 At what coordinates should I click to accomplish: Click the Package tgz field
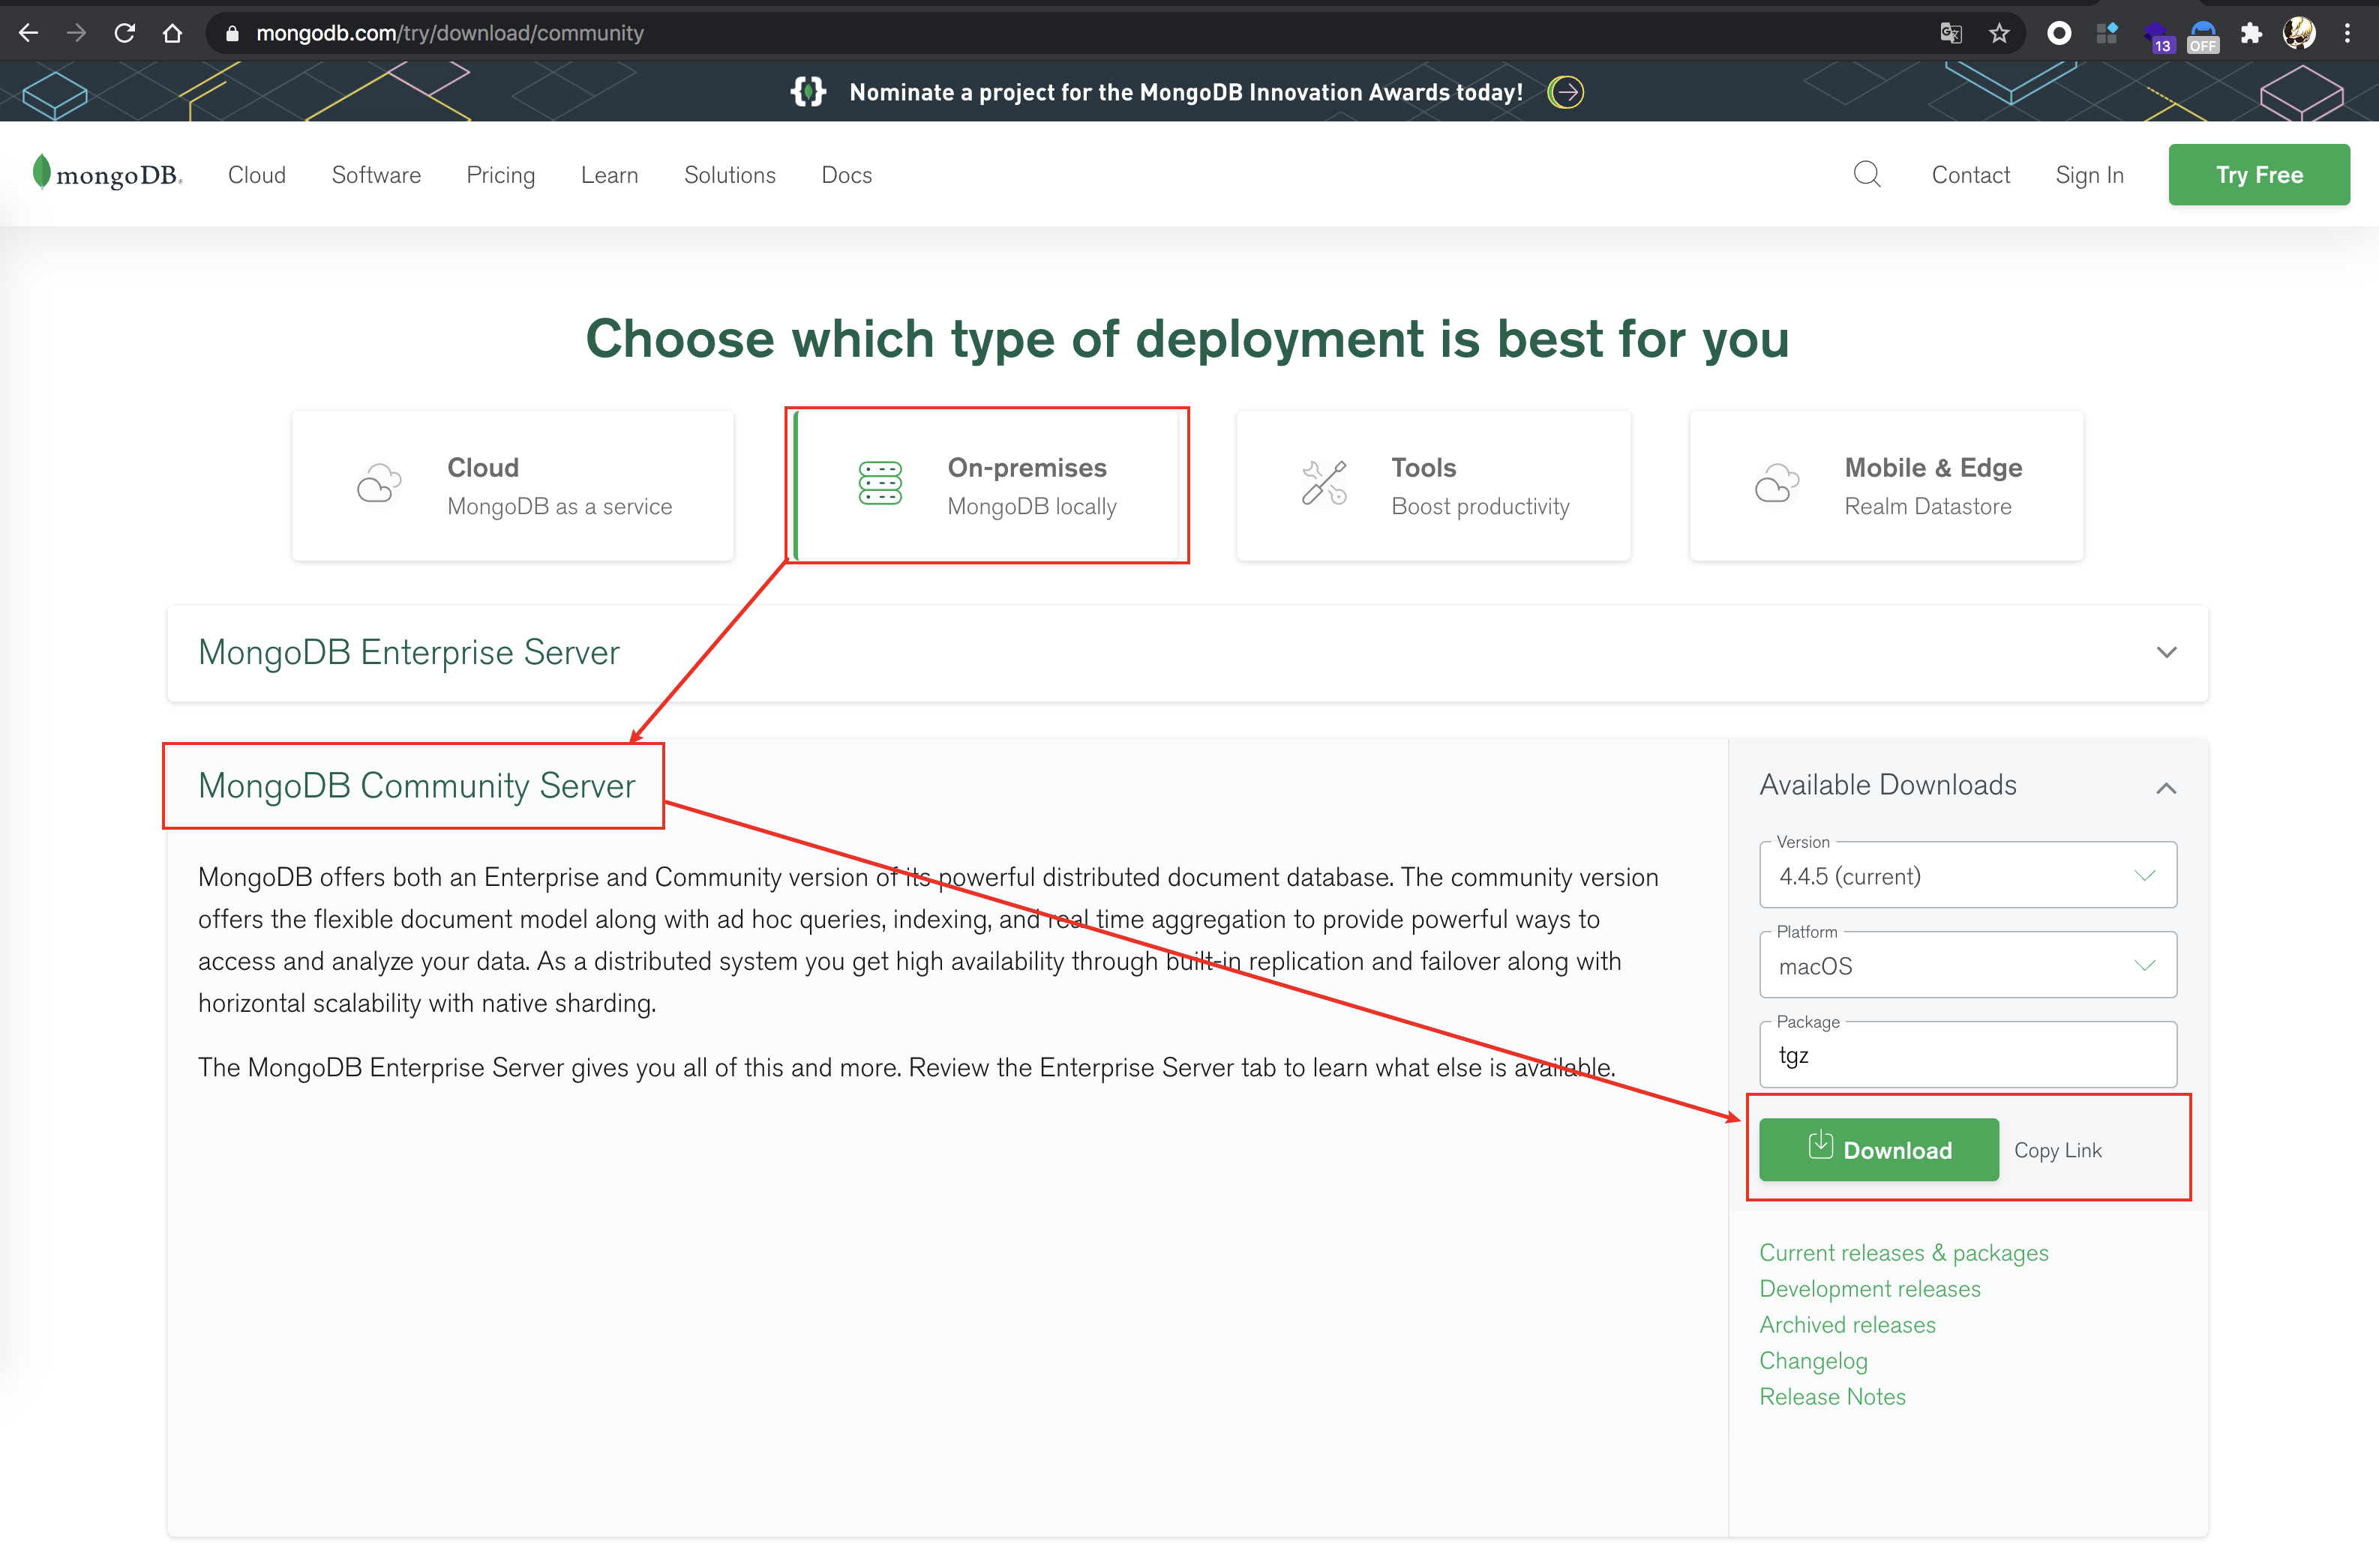tap(1966, 1056)
